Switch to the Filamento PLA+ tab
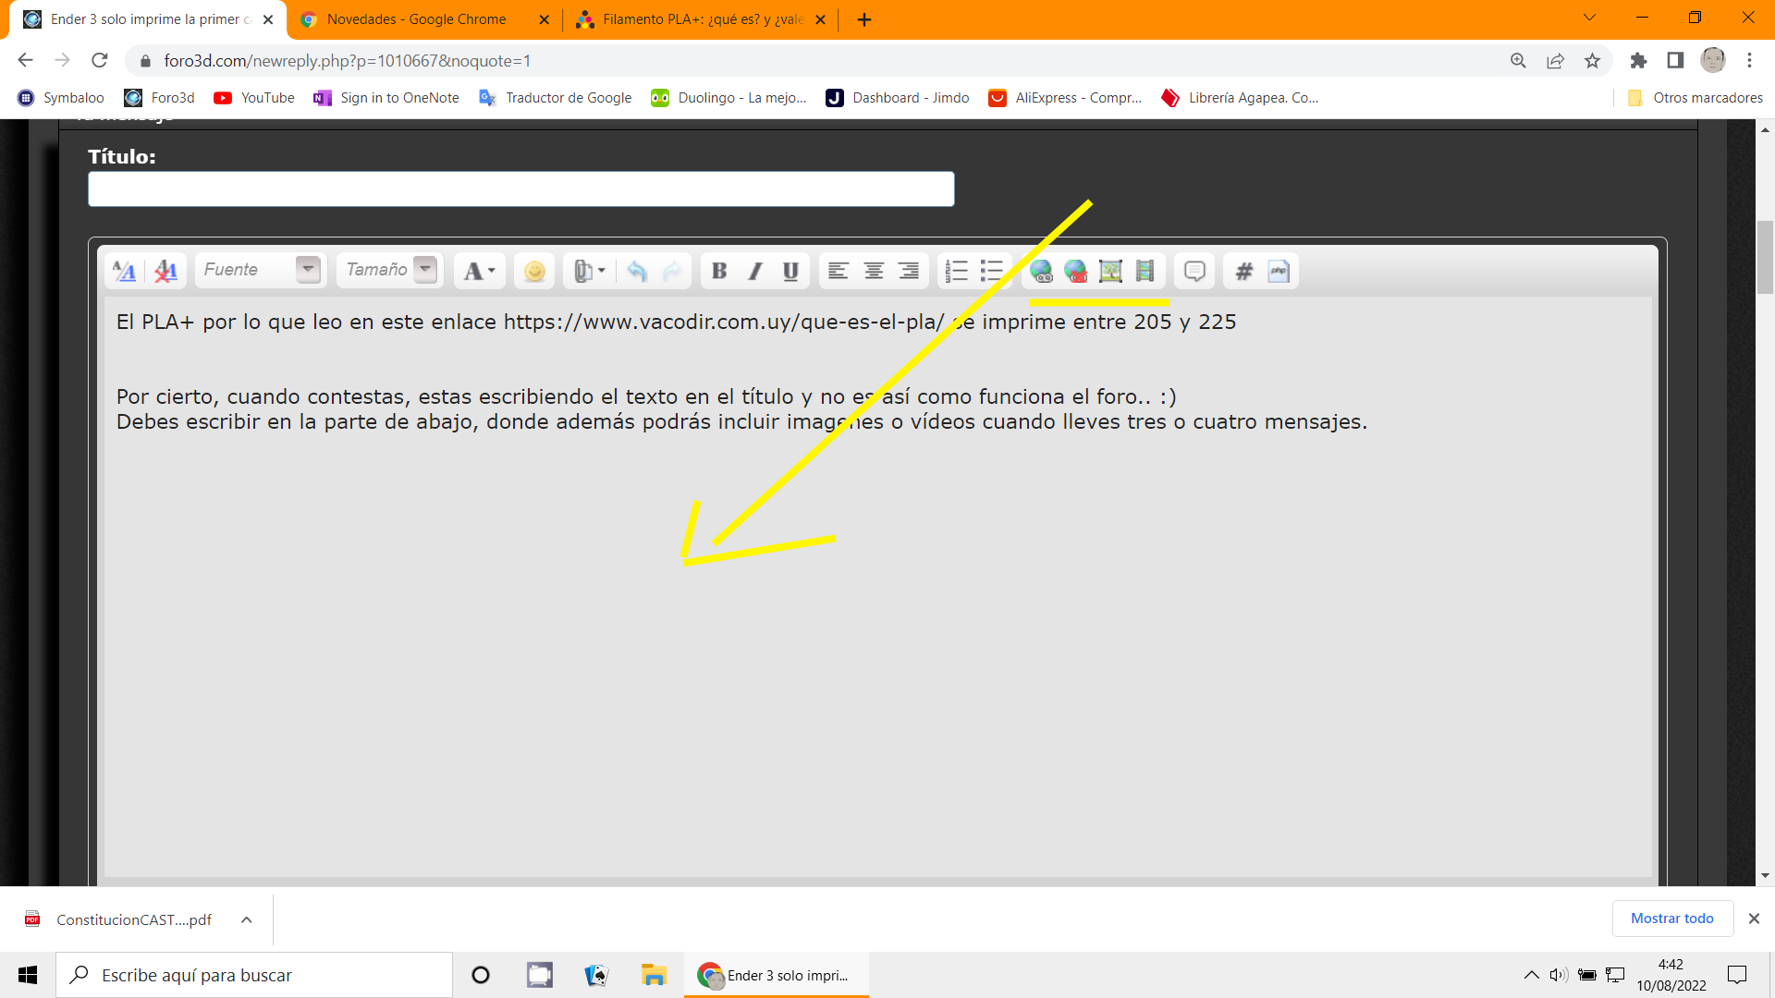This screenshot has height=998, width=1775. pos(701,19)
